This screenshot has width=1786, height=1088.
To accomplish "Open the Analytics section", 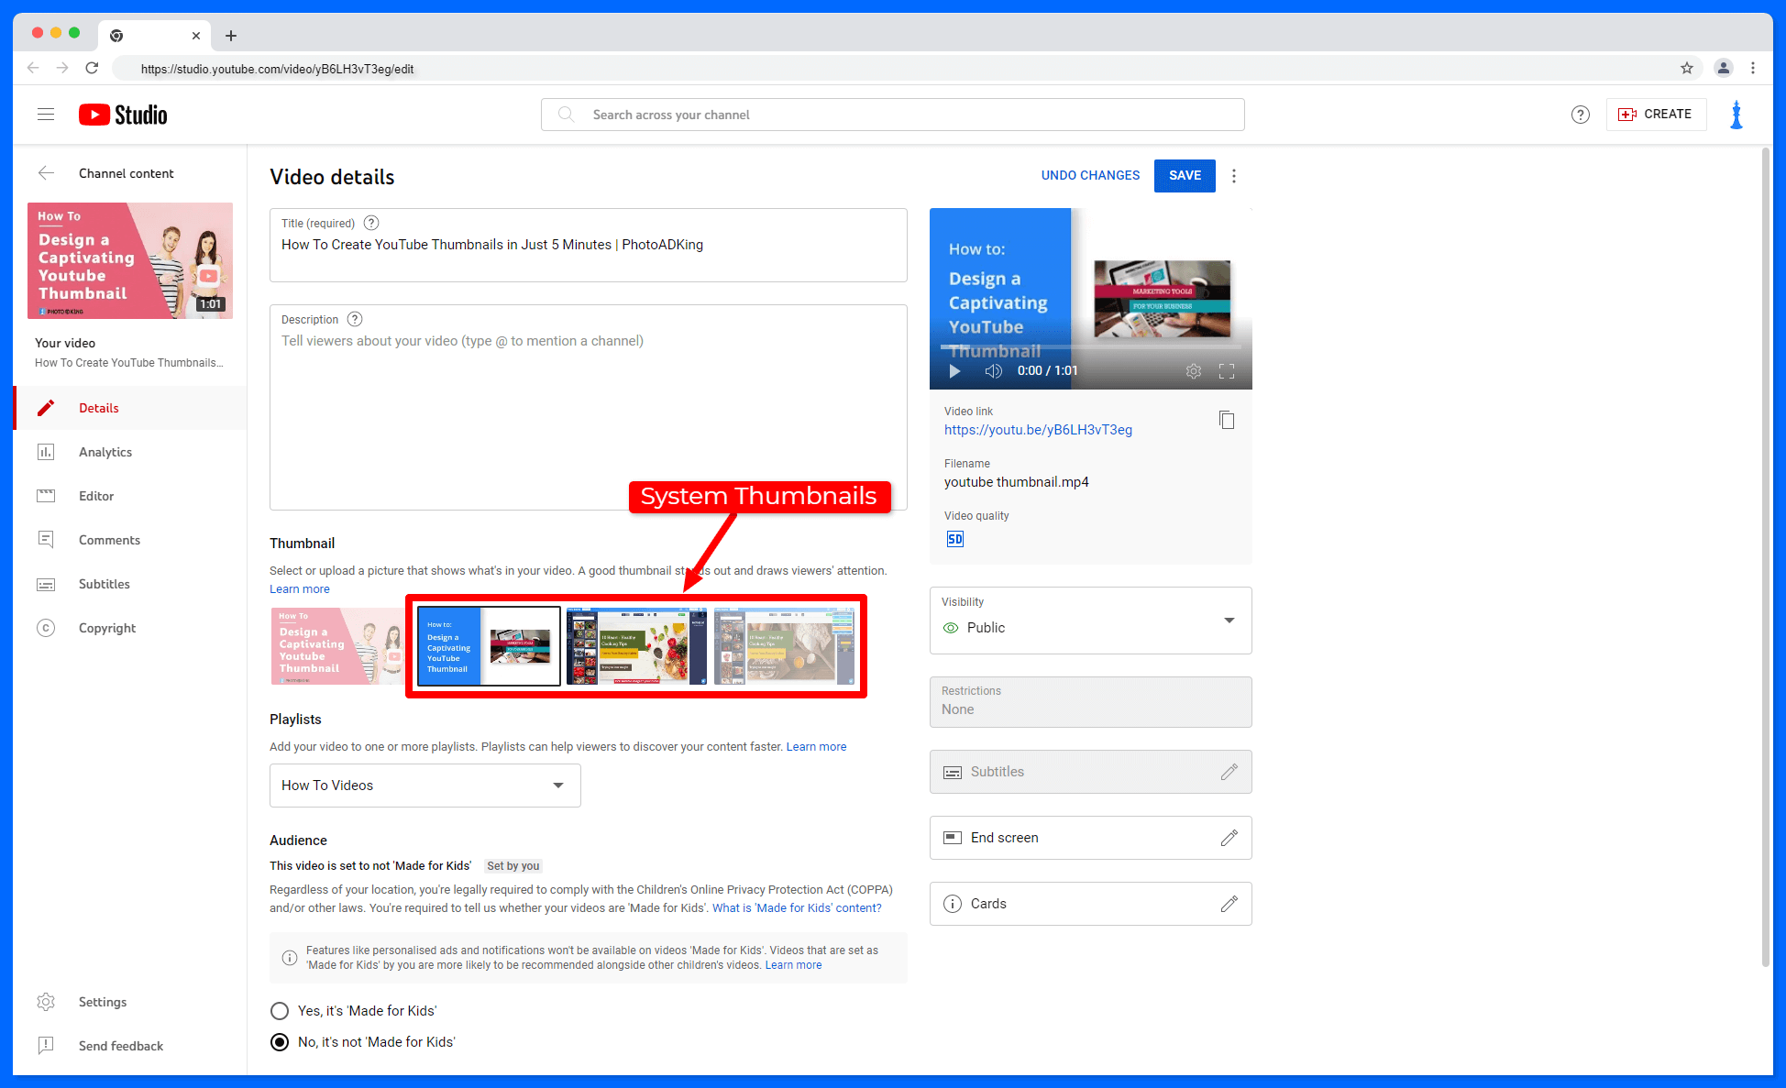I will 105,451.
